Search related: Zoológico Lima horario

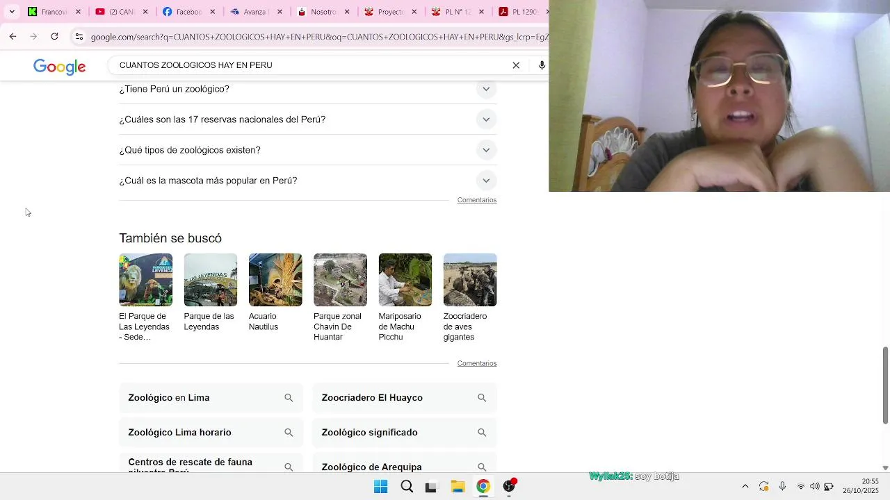click(211, 433)
